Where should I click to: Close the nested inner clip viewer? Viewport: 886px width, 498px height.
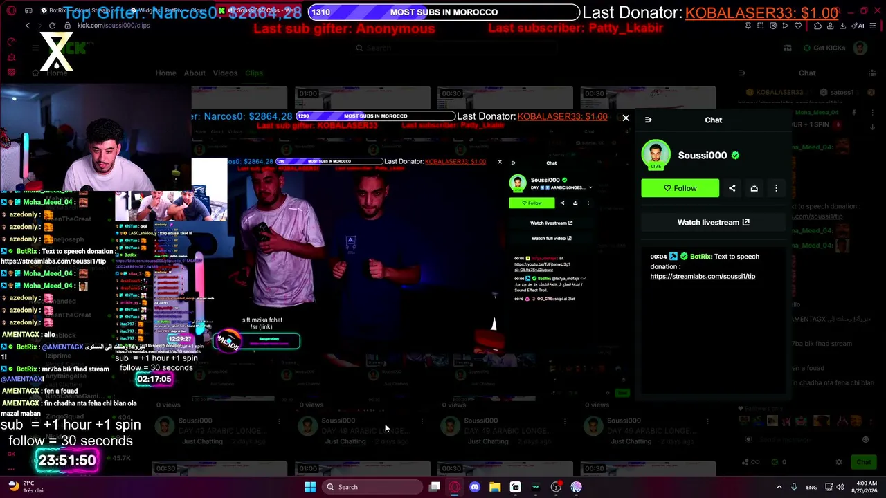click(500, 162)
